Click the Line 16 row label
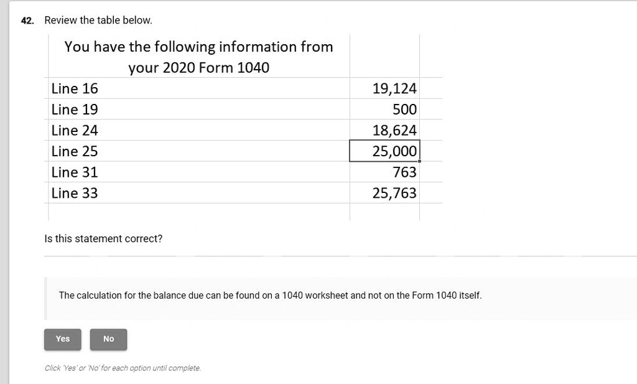The width and height of the screenshot is (637, 384). (x=75, y=88)
